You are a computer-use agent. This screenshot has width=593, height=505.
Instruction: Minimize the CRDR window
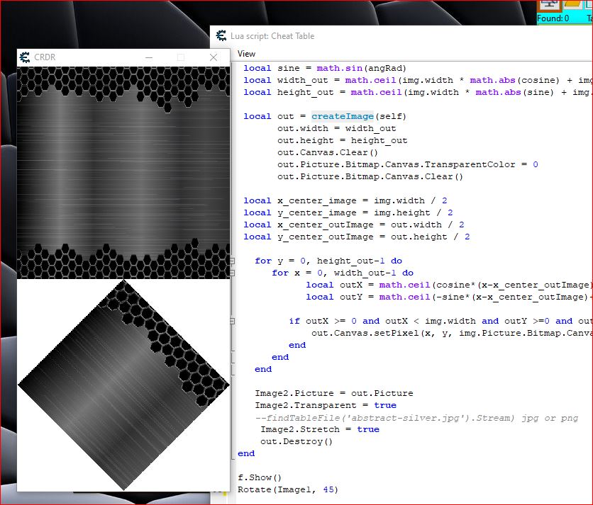coord(149,57)
